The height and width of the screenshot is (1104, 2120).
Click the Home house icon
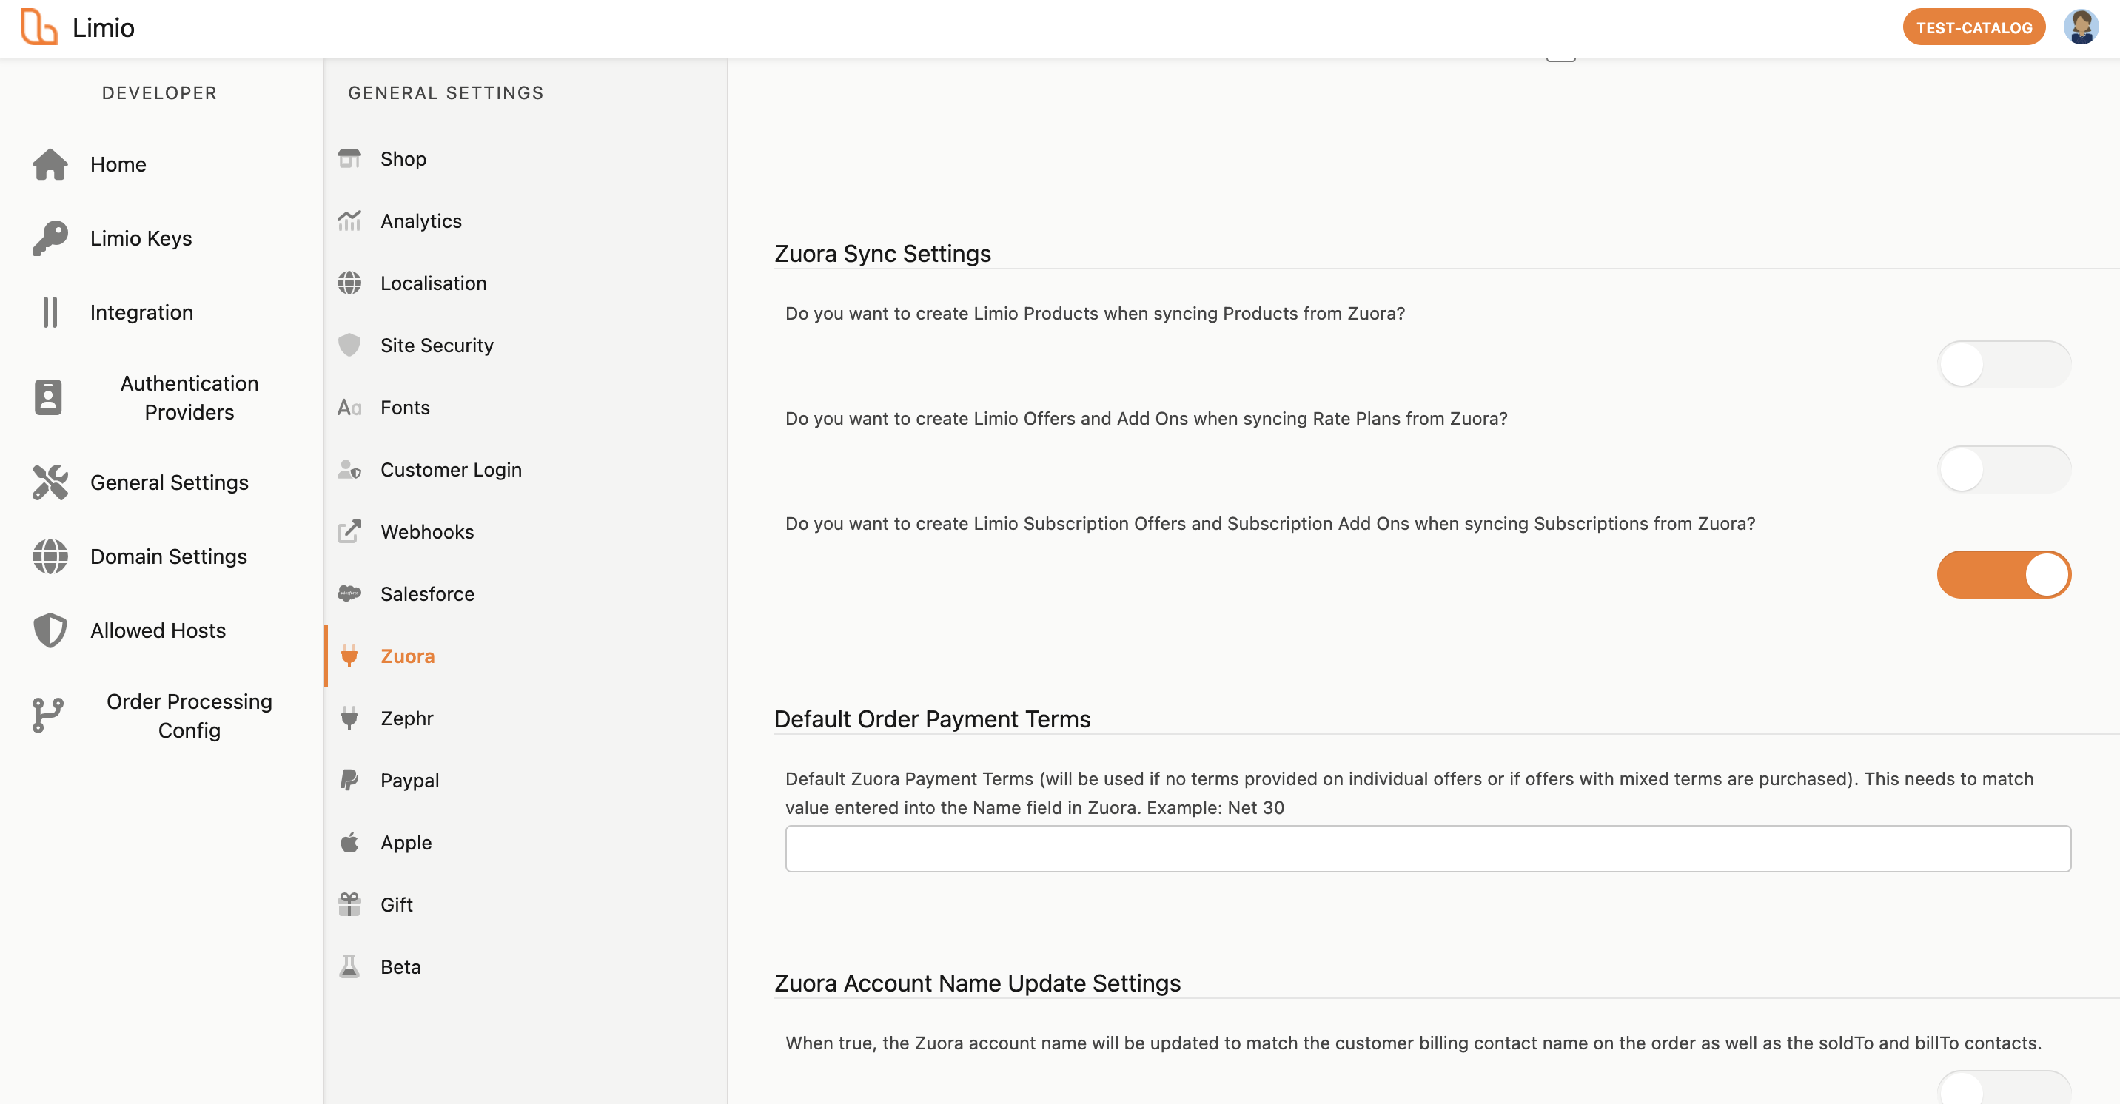(50, 164)
